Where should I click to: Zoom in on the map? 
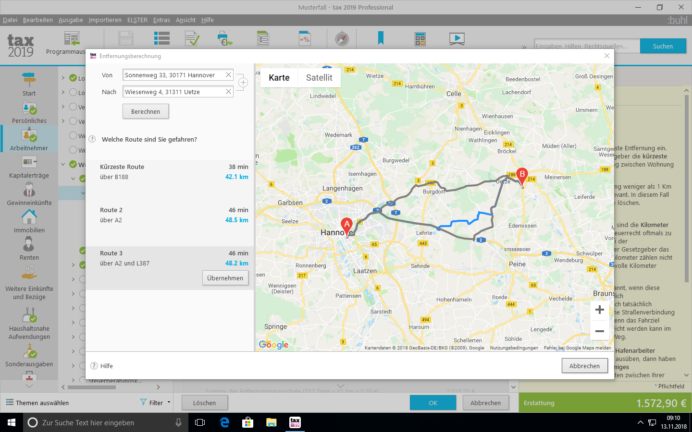click(600, 310)
